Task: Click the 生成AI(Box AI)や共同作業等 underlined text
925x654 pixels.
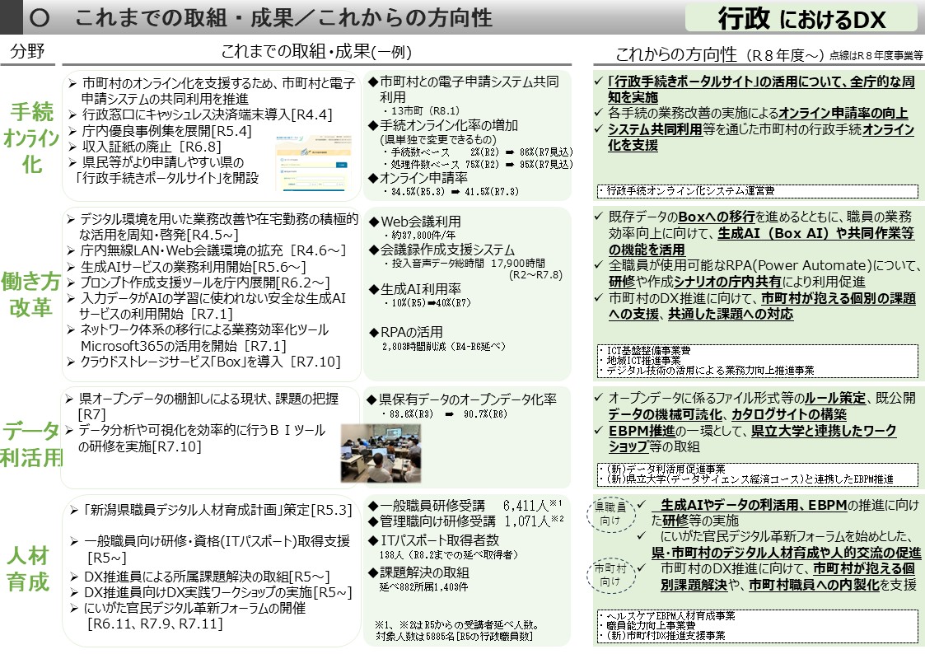Action: click(x=815, y=233)
